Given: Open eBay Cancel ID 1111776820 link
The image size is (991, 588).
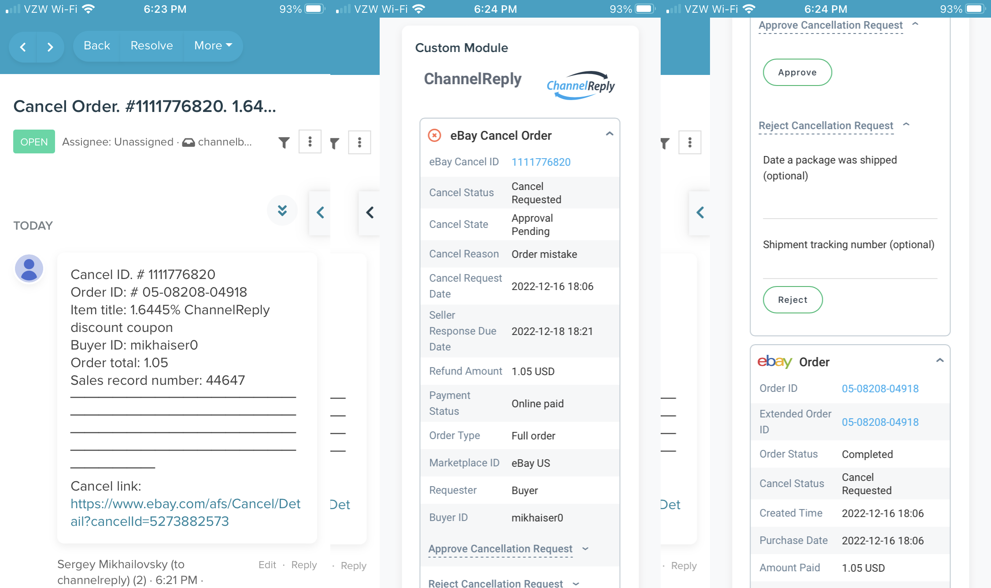Looking at the screenshot, I should pyautogui.click(x=541, y=162).
